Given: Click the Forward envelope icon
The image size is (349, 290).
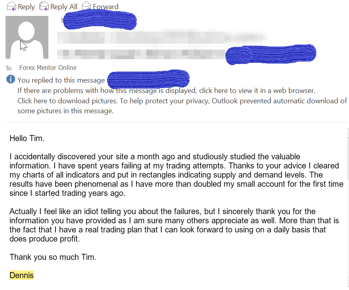Looking at the screenshot, I should point(86,6).
